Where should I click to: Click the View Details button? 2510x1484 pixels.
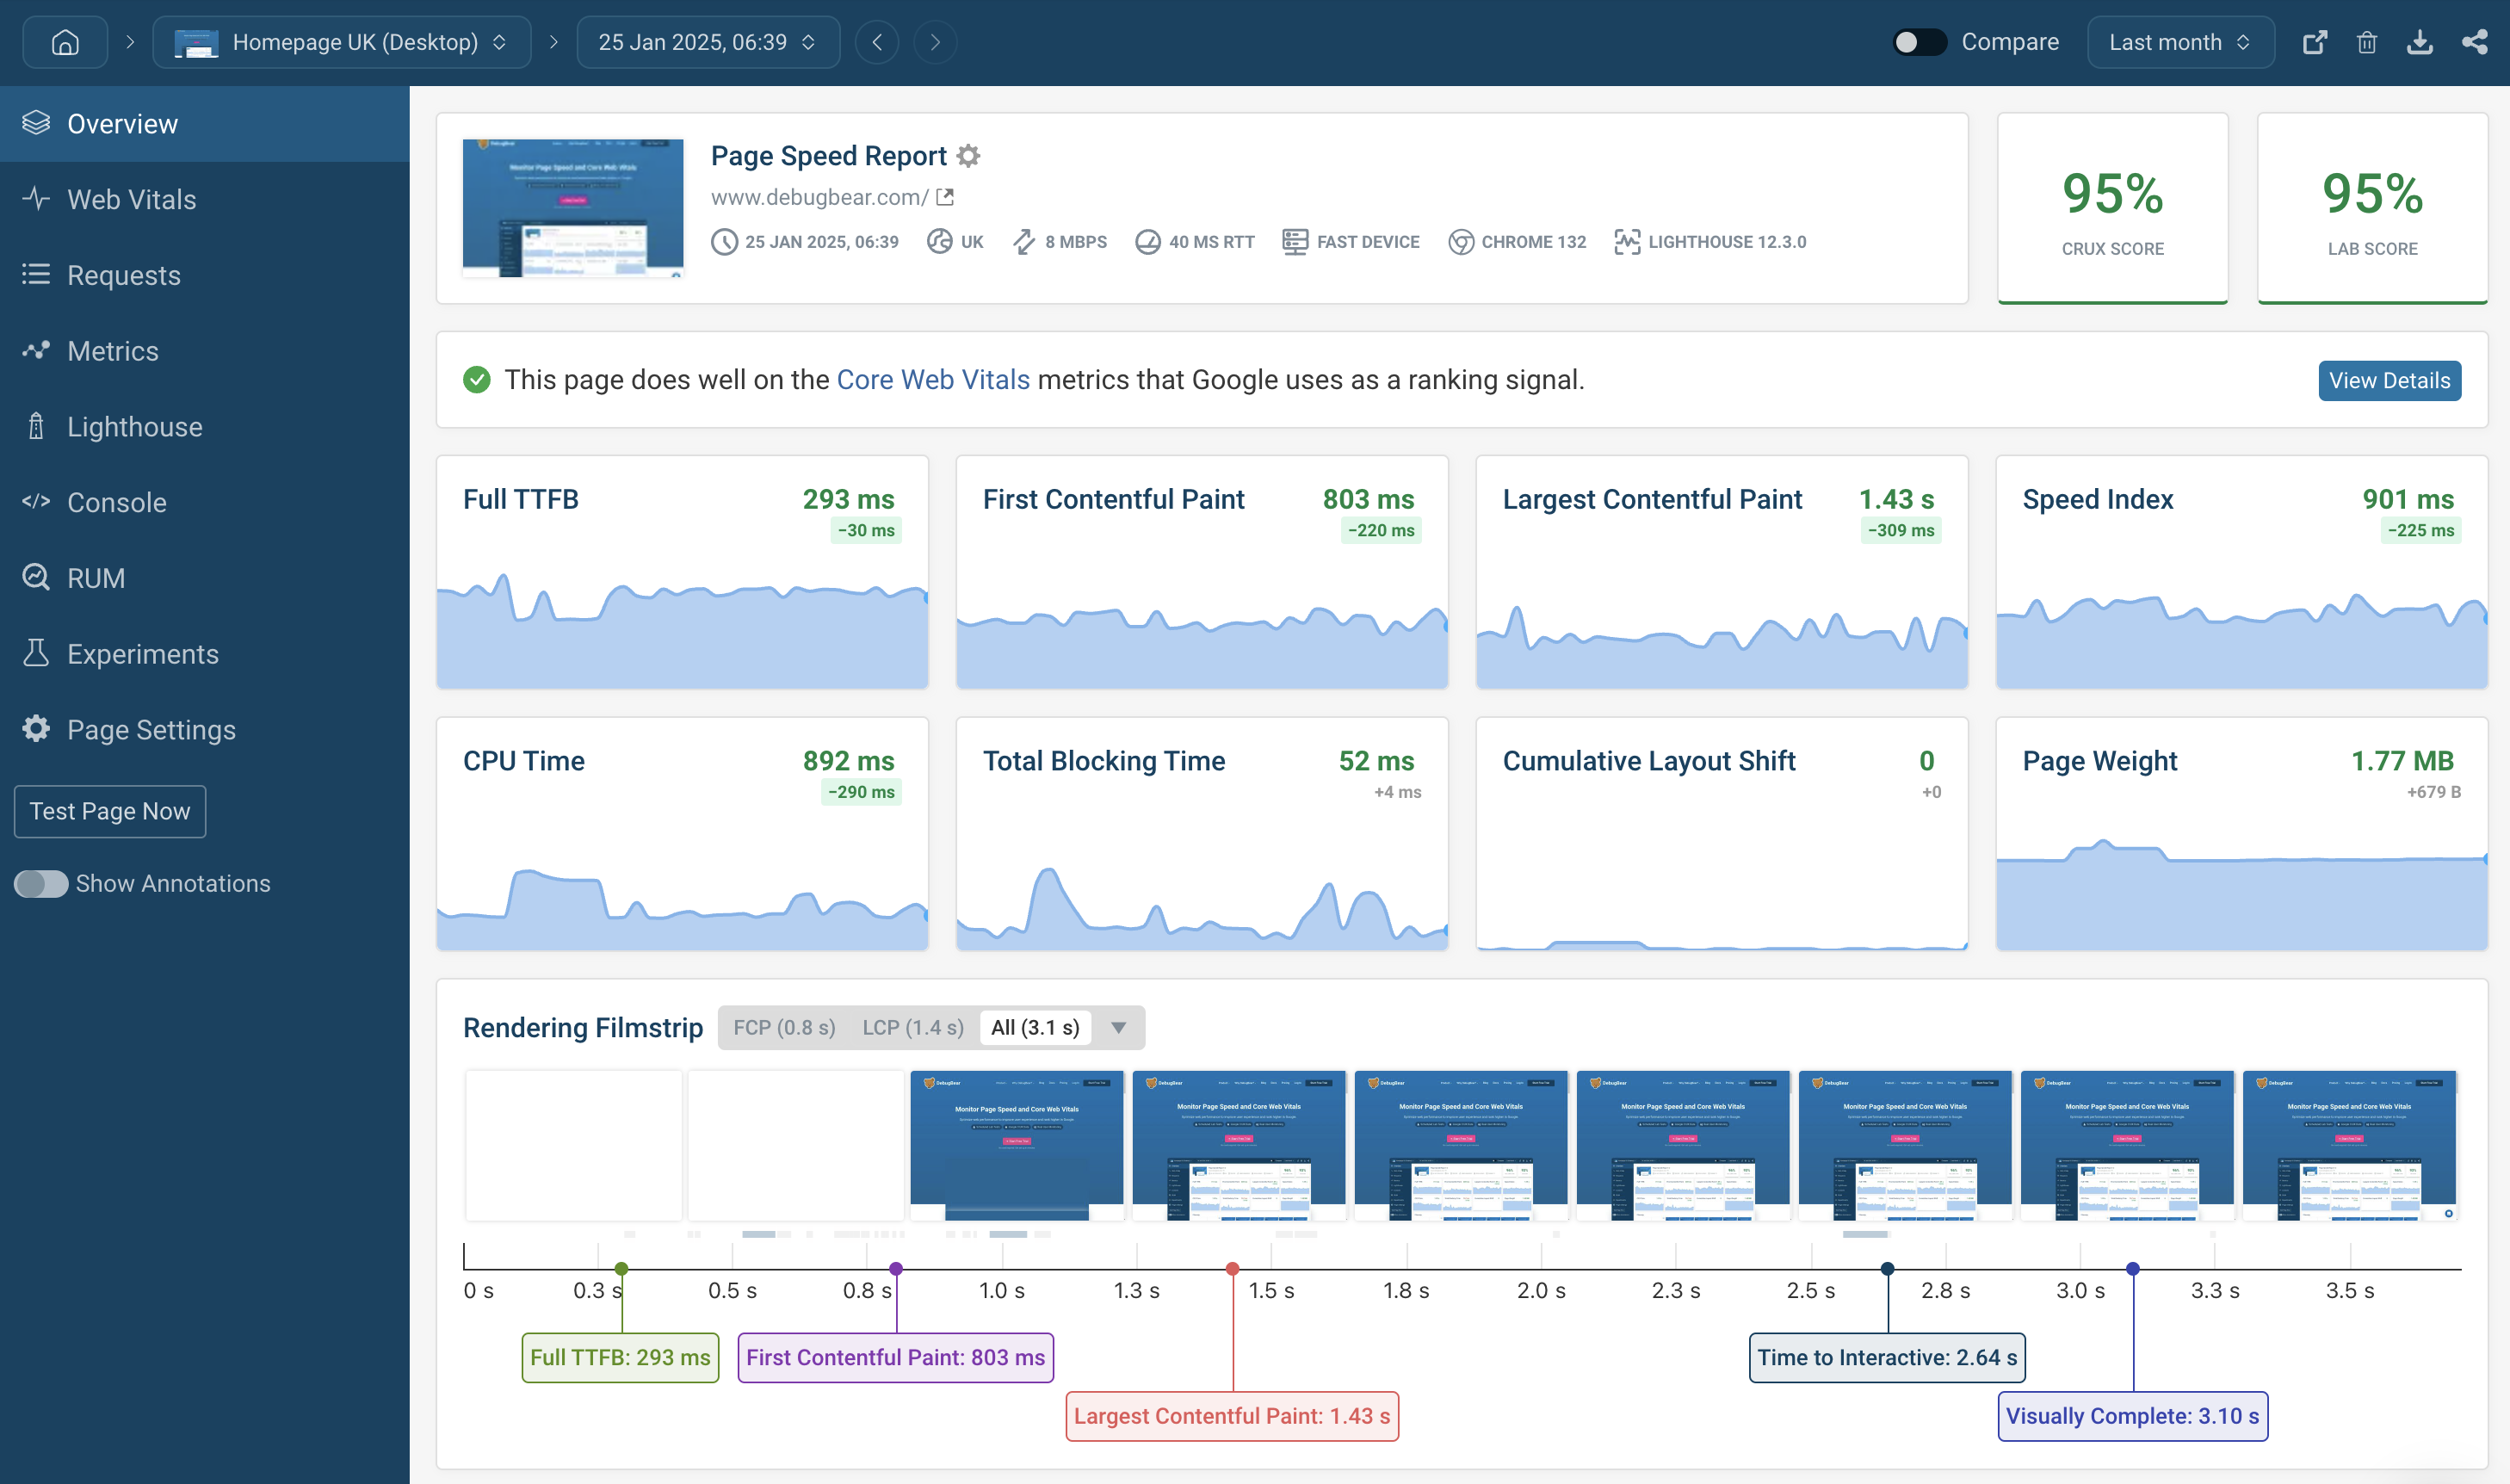2388,378
